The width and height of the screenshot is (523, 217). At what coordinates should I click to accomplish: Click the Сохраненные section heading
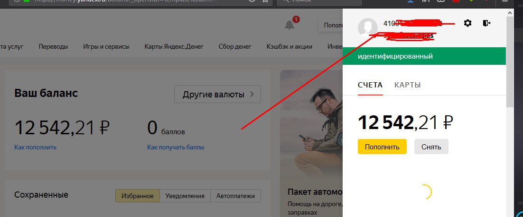pyautogui.click(x=41, y=195)
